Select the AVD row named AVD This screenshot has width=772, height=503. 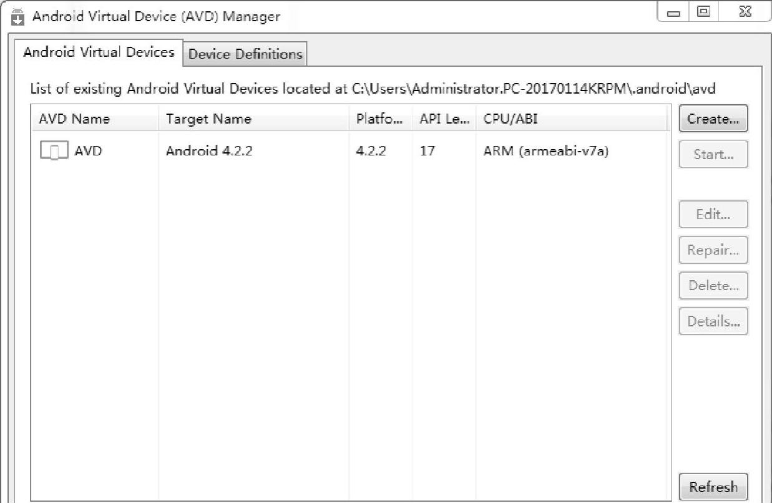(x=352, y=151)
